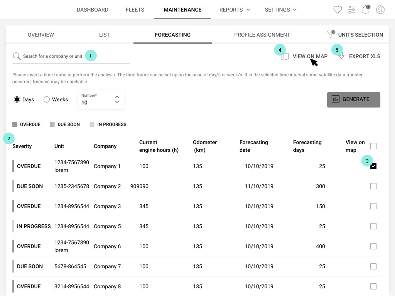Open the Fleets tab
Image resolution: width=395 pixels, height=296 pixels.
pos(135,10)
